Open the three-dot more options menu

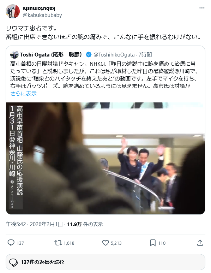click(202, 8)
